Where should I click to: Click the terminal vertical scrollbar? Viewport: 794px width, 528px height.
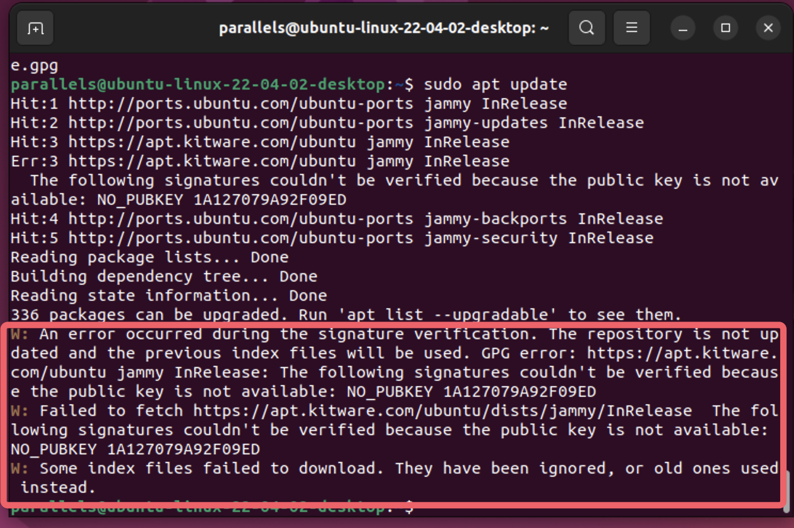point(787,491)
